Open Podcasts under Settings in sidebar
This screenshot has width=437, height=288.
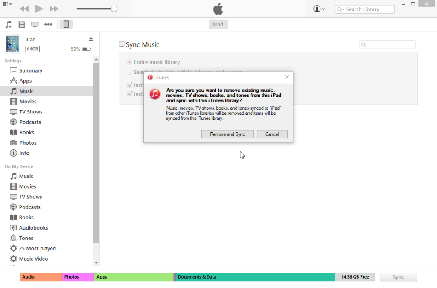click(x=30, y=122)
